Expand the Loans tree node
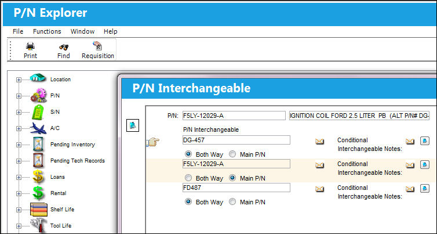 pos(19,177)
